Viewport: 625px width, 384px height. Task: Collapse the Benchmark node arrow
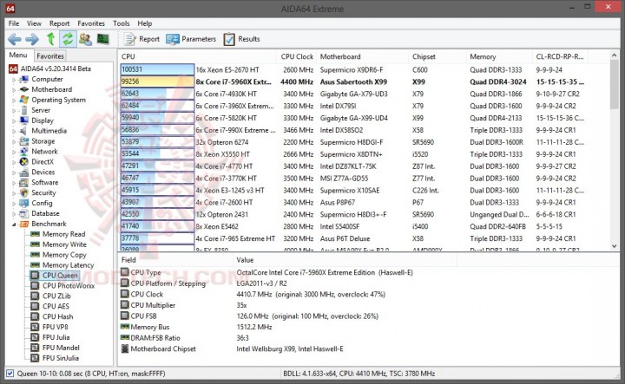click(14, 225)
